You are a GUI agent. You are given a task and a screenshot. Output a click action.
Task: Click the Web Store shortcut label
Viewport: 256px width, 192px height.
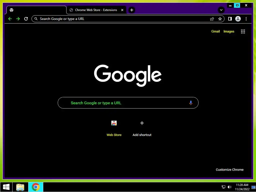tap(114, 135)
